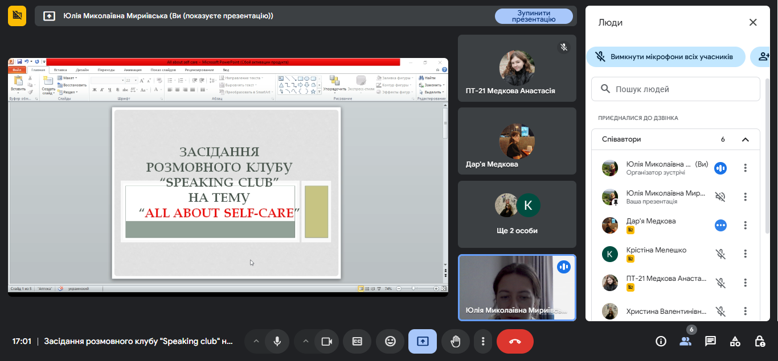Turn on closed captions

coord(358,341)
